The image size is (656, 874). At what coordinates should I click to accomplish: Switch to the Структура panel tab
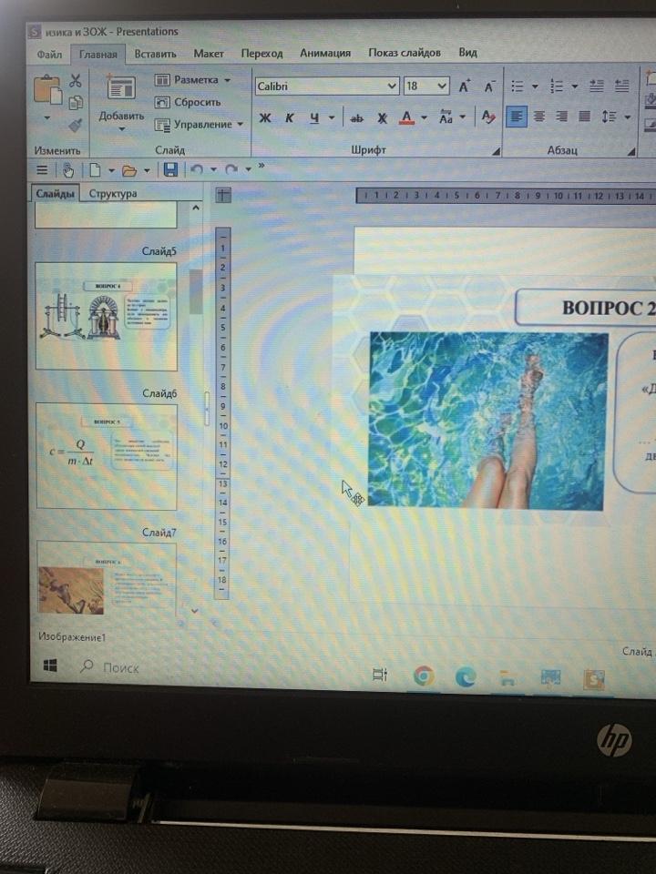pyautogui.click(x=112, y=194)
